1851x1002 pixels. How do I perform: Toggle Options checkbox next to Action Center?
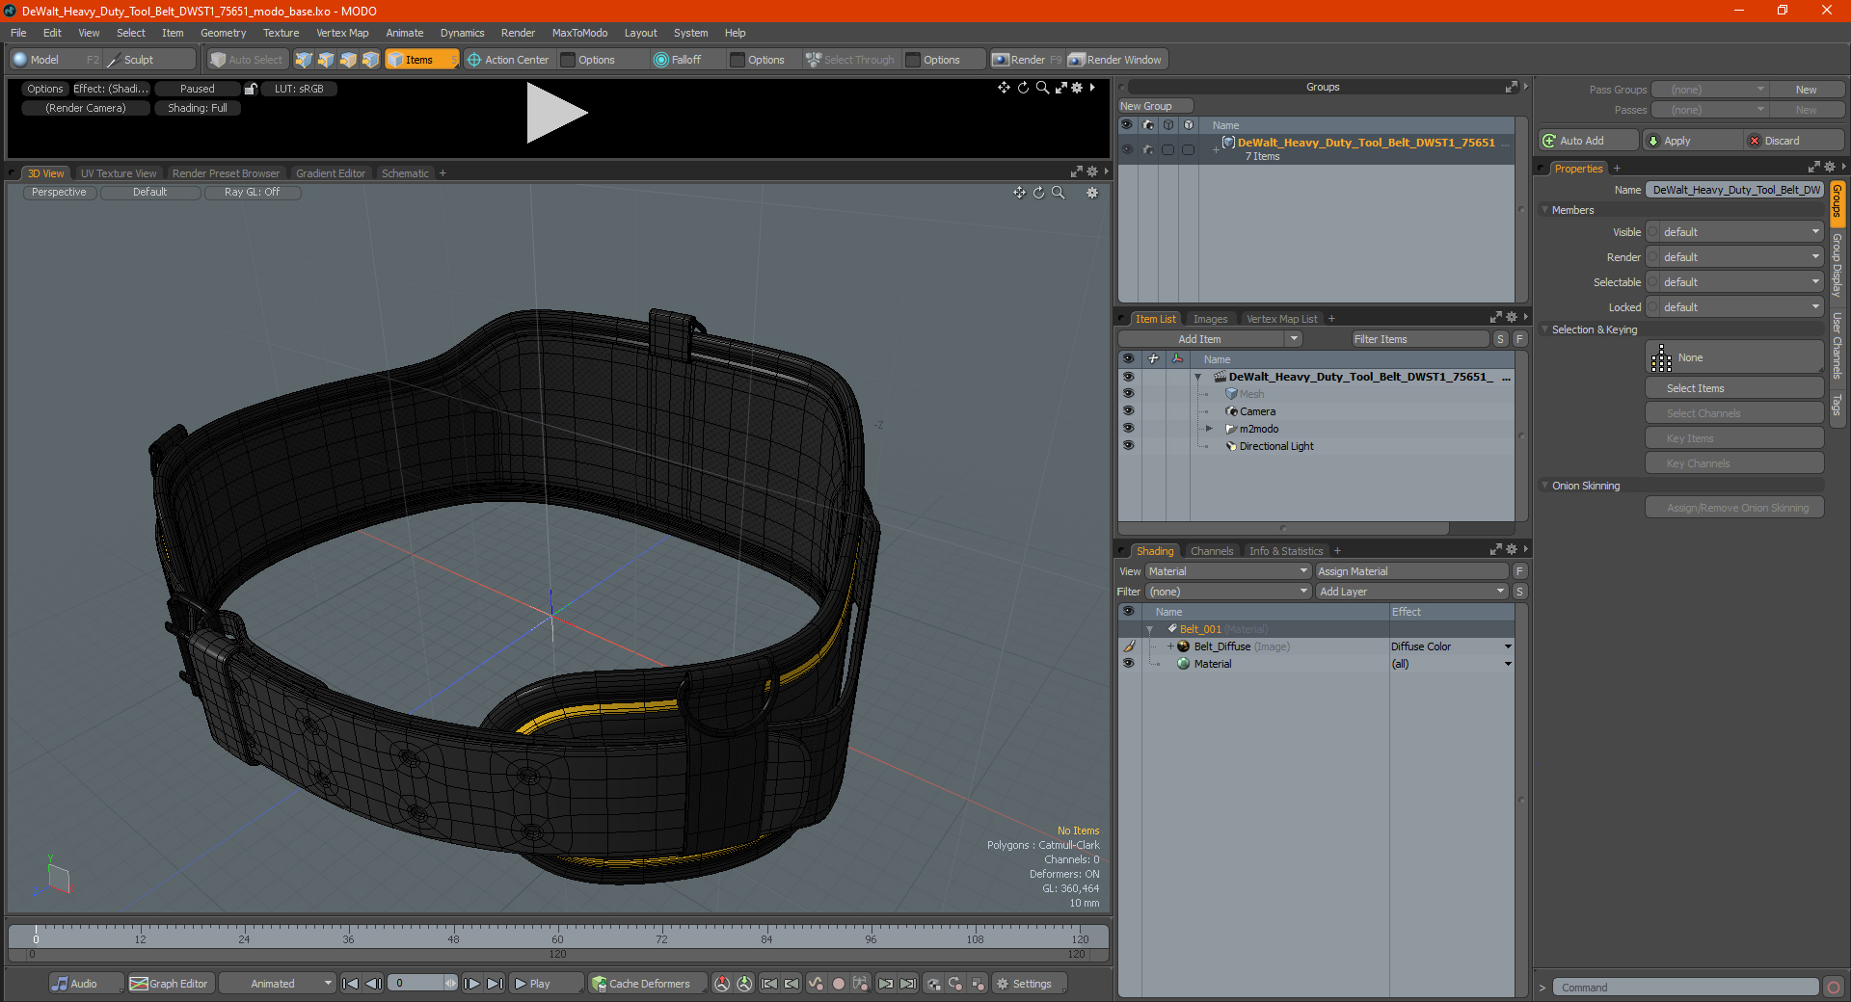click(x=568, y=60)
